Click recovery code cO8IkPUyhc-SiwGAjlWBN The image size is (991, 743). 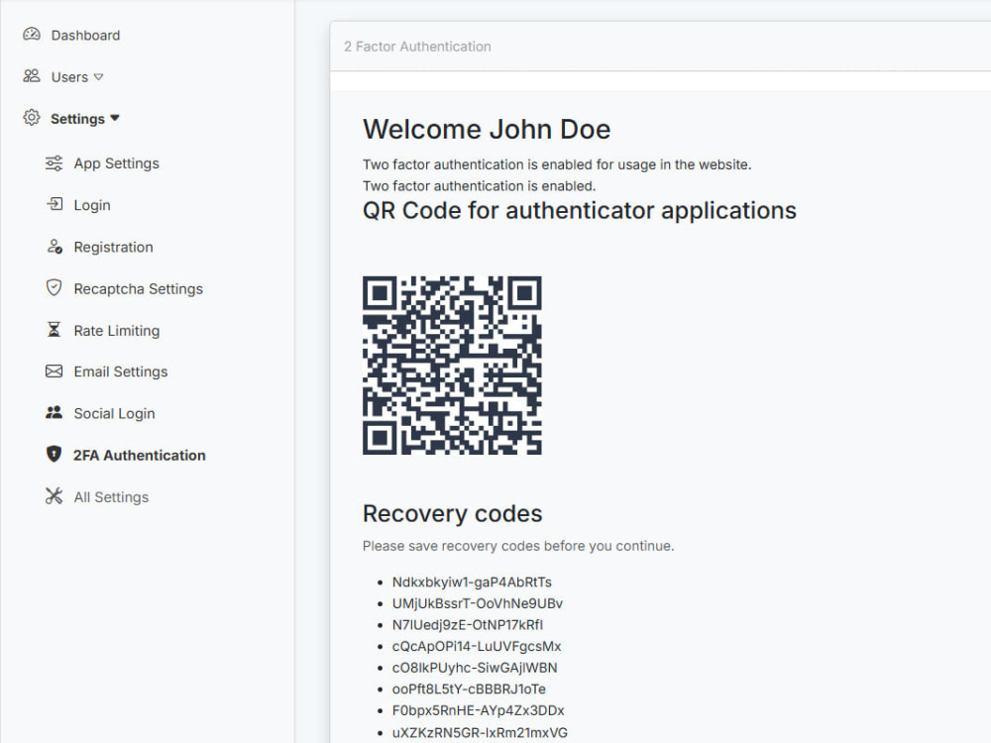click(475, 668)
